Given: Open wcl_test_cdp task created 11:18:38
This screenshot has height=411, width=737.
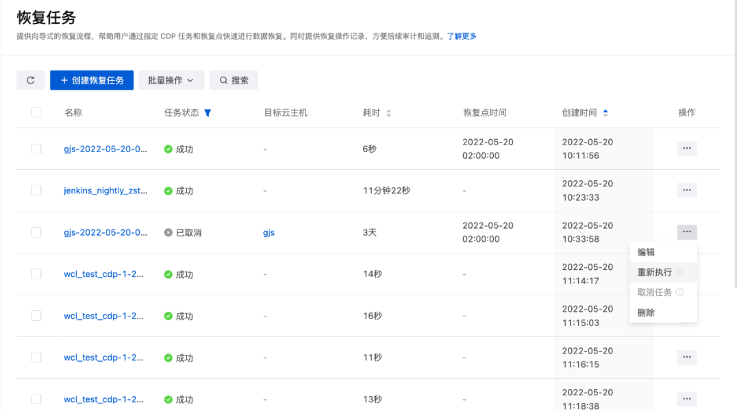Looking at the screenshot, I should [x=103, y=399].
